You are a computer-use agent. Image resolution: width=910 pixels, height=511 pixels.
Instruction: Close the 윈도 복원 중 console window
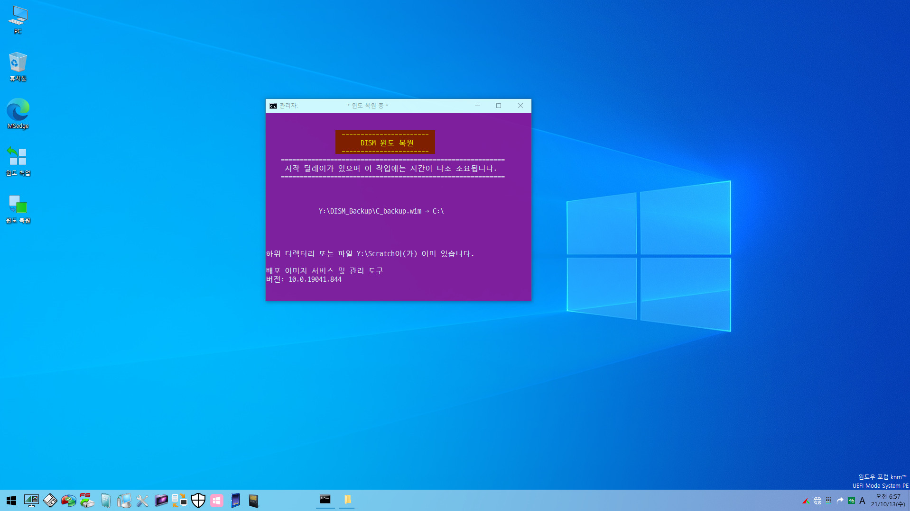[520, 106]
